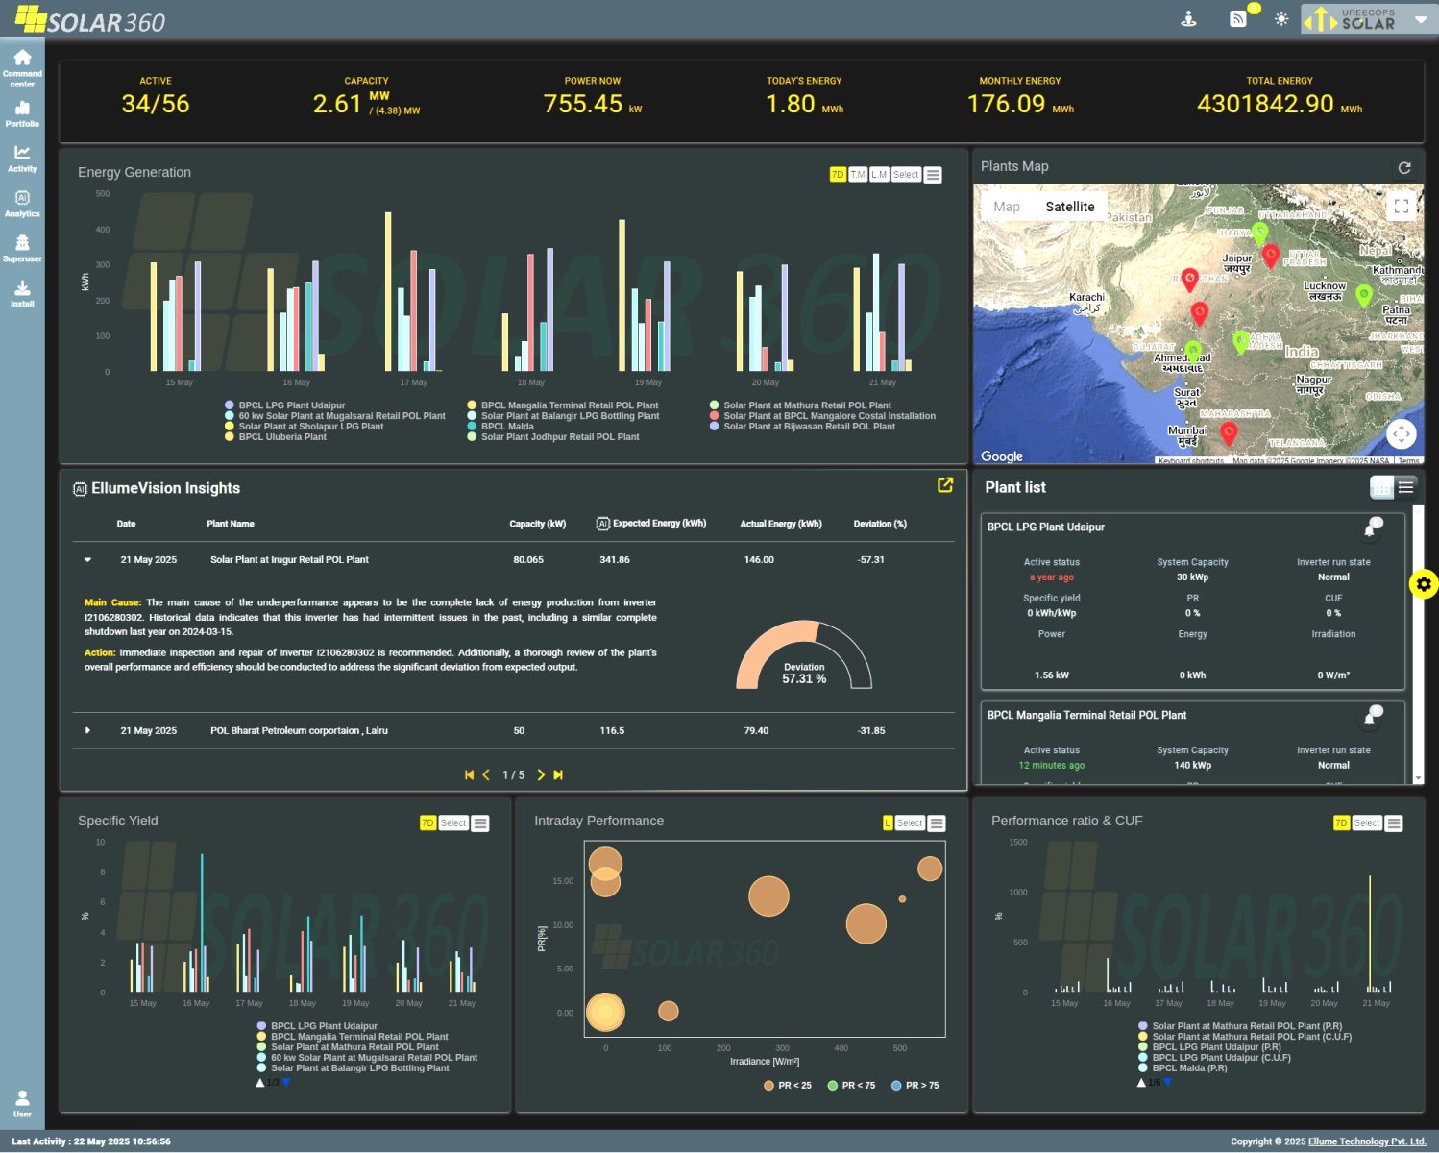
Task: Click the map camera pan control
Action: click(1402, 434)
